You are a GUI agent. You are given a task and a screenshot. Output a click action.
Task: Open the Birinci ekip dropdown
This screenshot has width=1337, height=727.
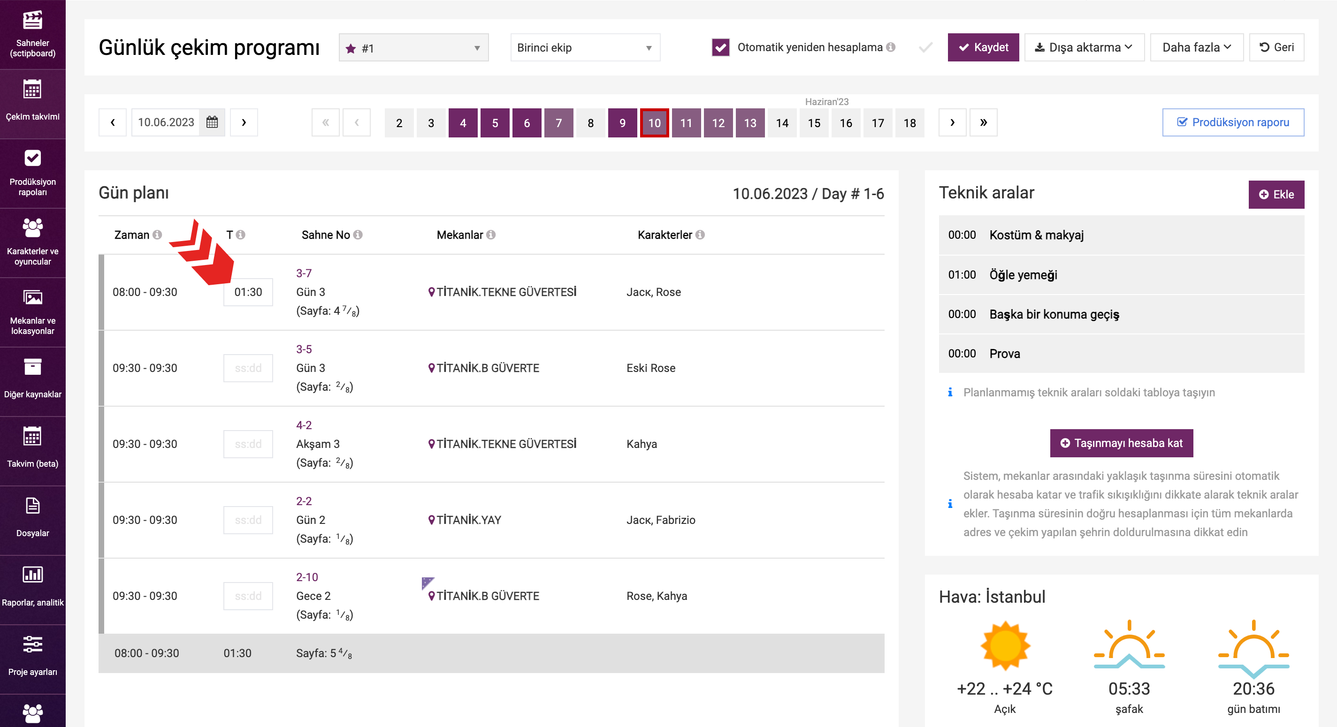coord(585,48)
